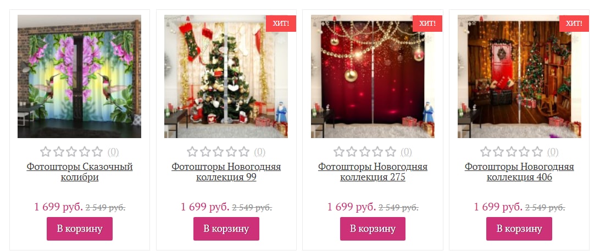Open the Фотошторы Сказочный колибри product link
This screenshot has height=251, width=600.
click(80, 172)
